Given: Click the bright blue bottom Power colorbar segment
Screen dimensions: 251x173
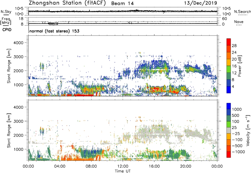Looking at the screenshot, I should click(x=229, y=90).
